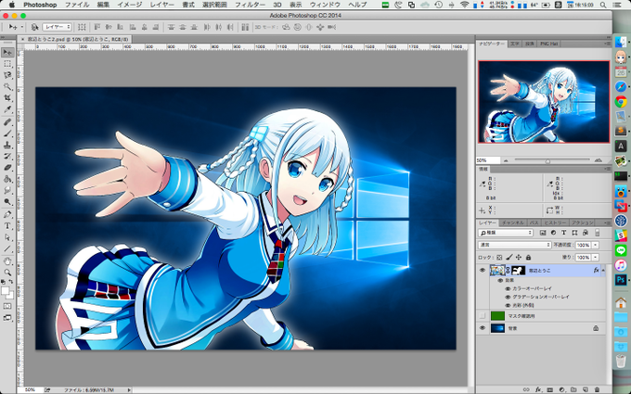Select the Line shape tool

pos(7,248)
